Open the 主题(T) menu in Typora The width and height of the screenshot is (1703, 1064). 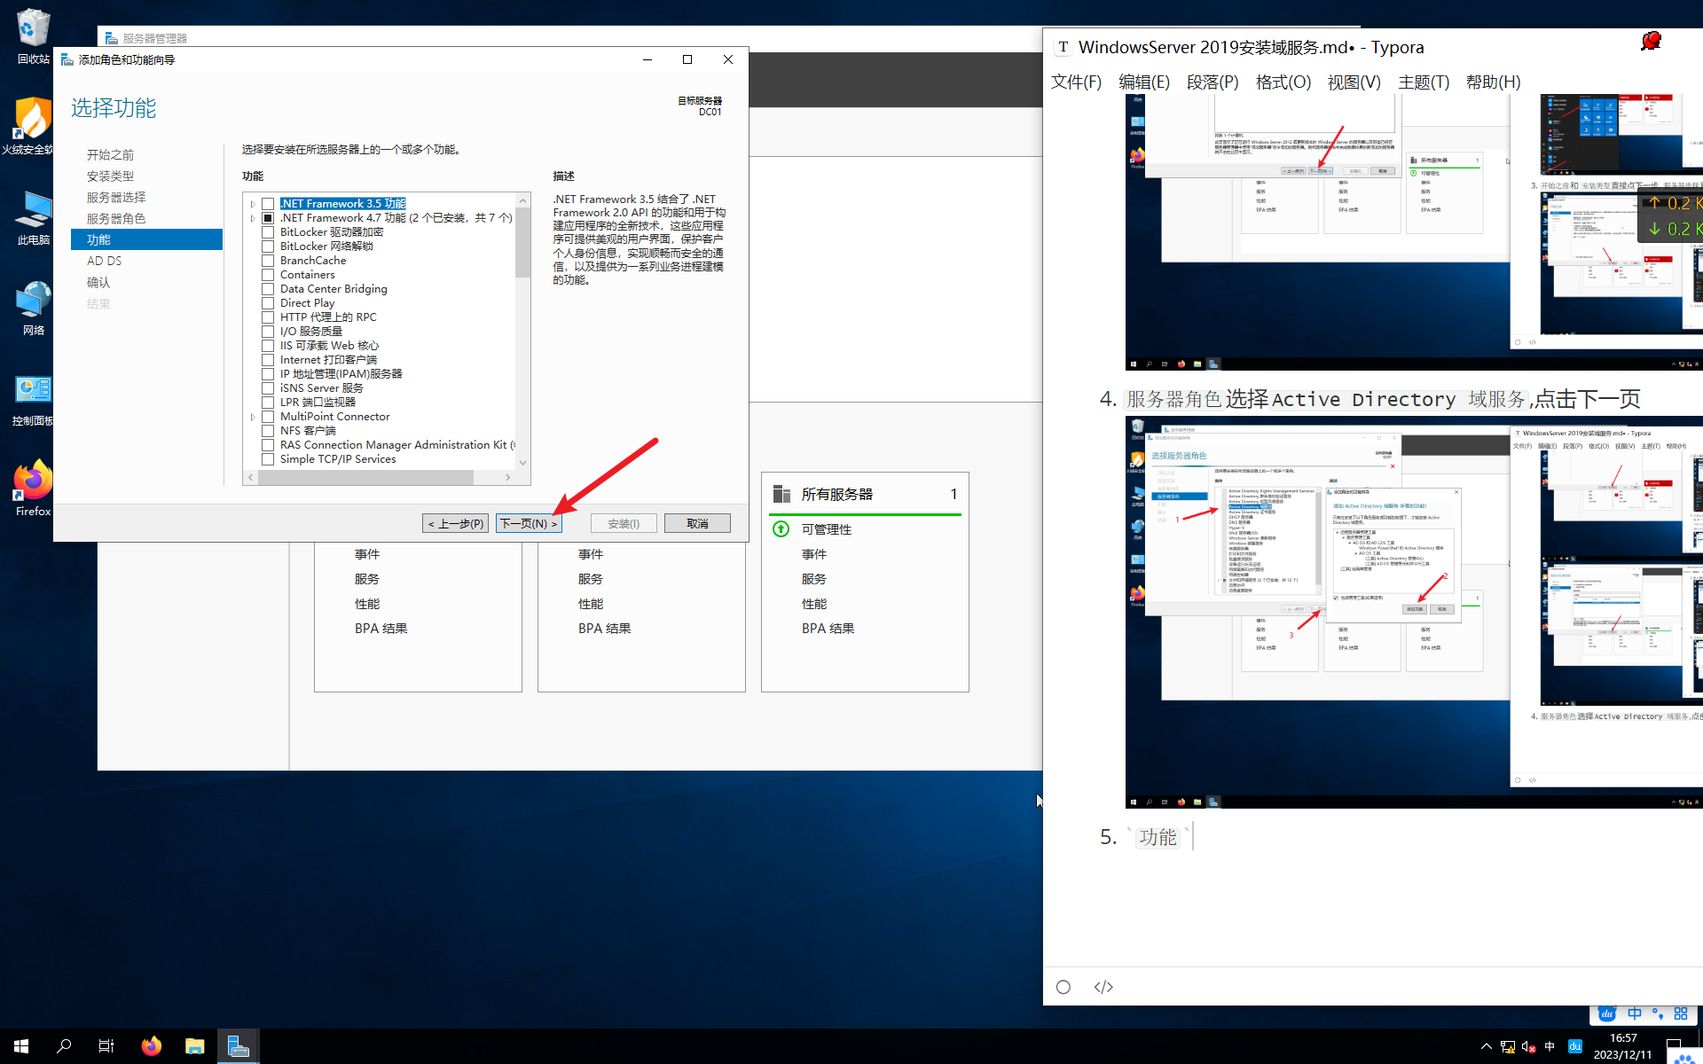(1423, 82)
